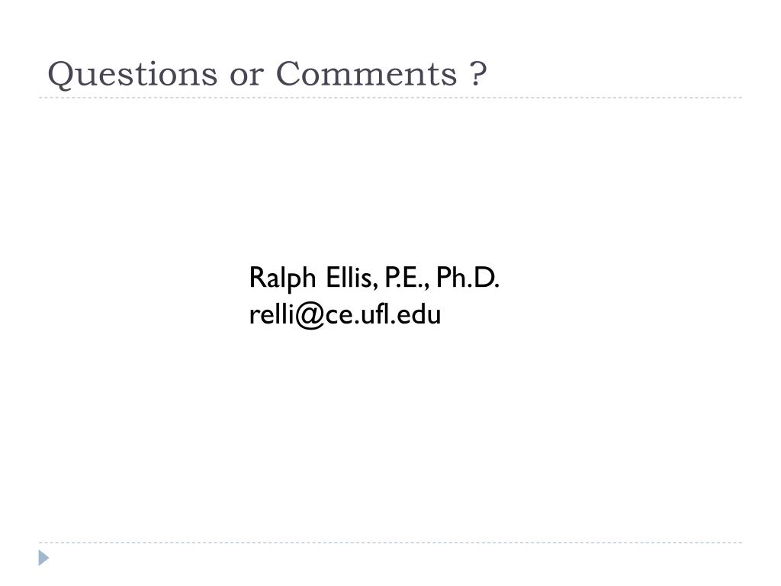
Task: Click the 'relli' username part of email
Action: [272, 314]
